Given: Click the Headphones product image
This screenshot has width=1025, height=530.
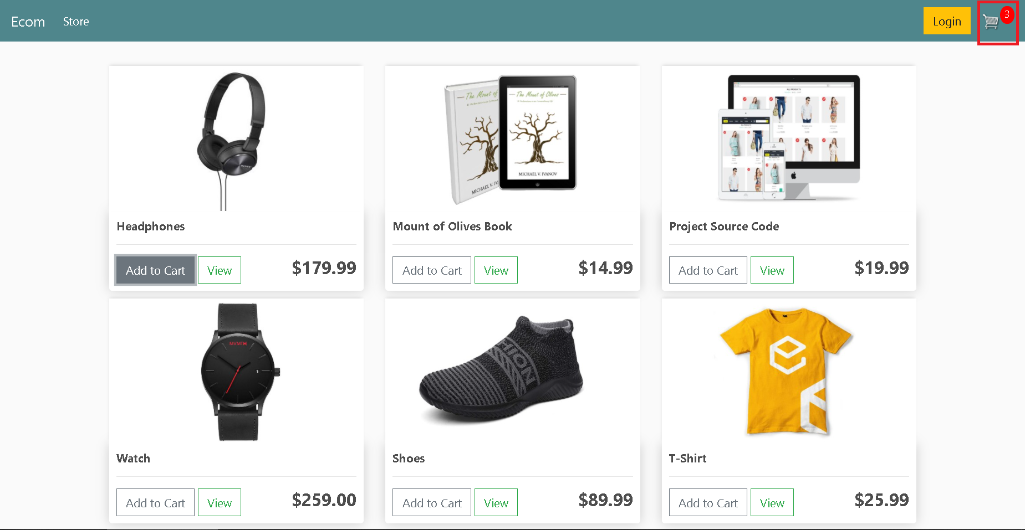Looking at the screenshot, I should tap(232, 141).
